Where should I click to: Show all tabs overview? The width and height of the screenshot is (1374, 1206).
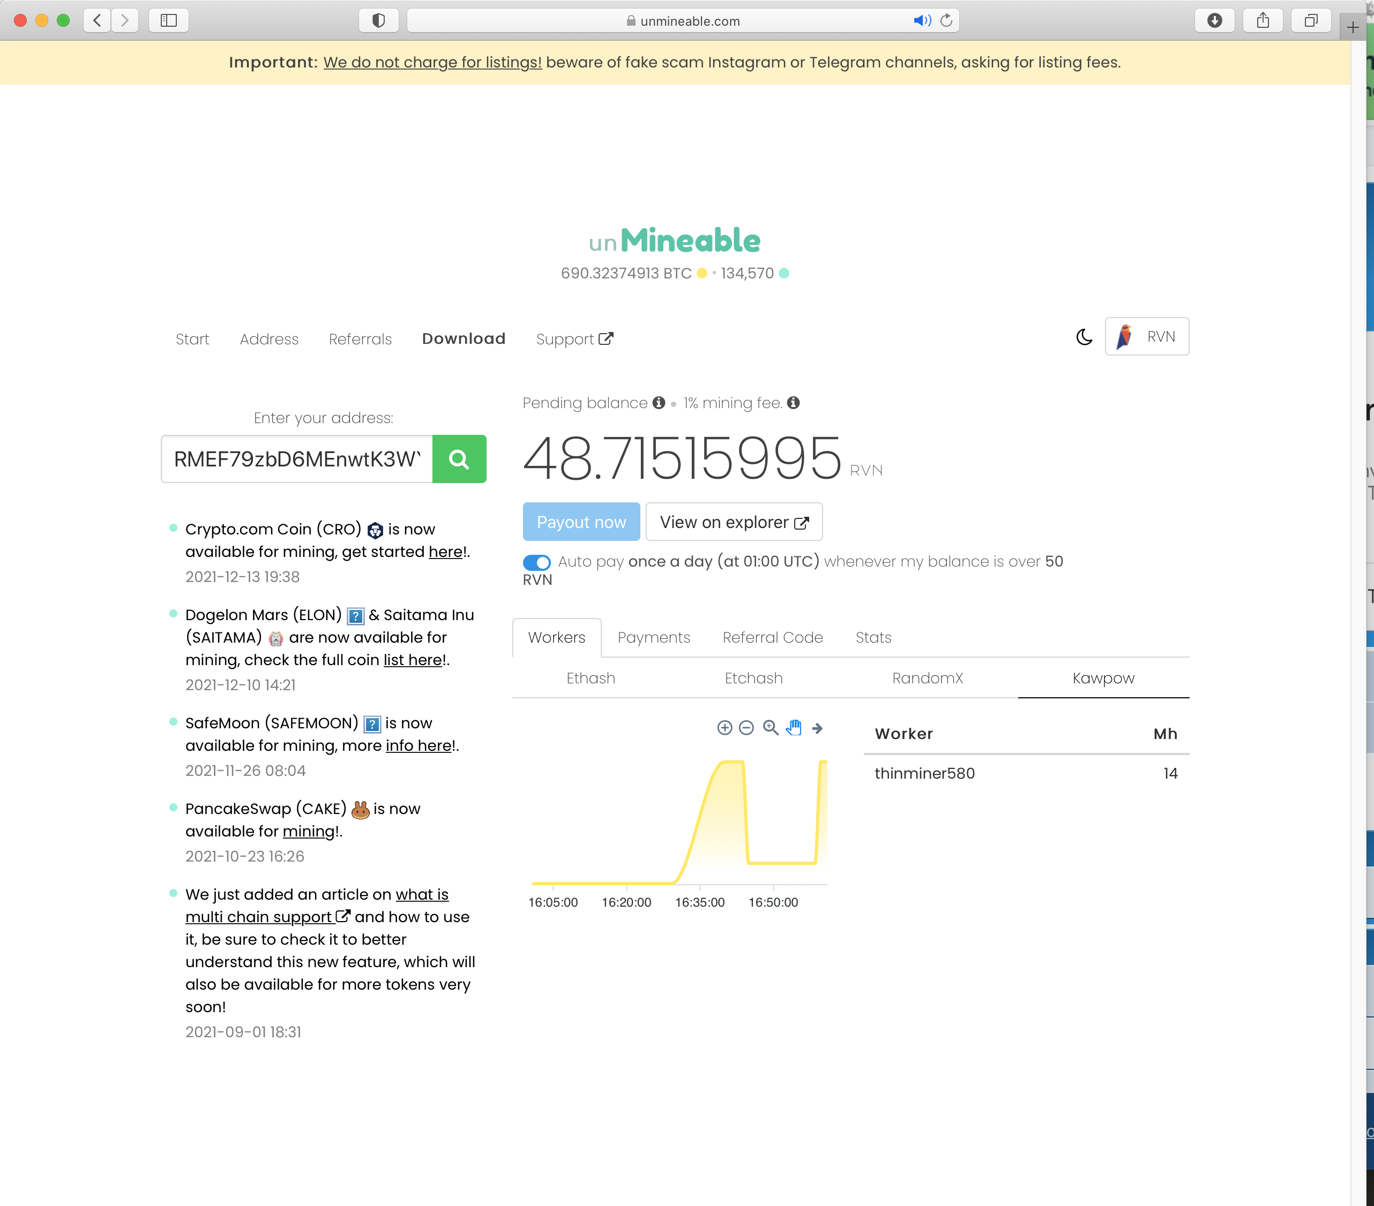[1311, 20]
